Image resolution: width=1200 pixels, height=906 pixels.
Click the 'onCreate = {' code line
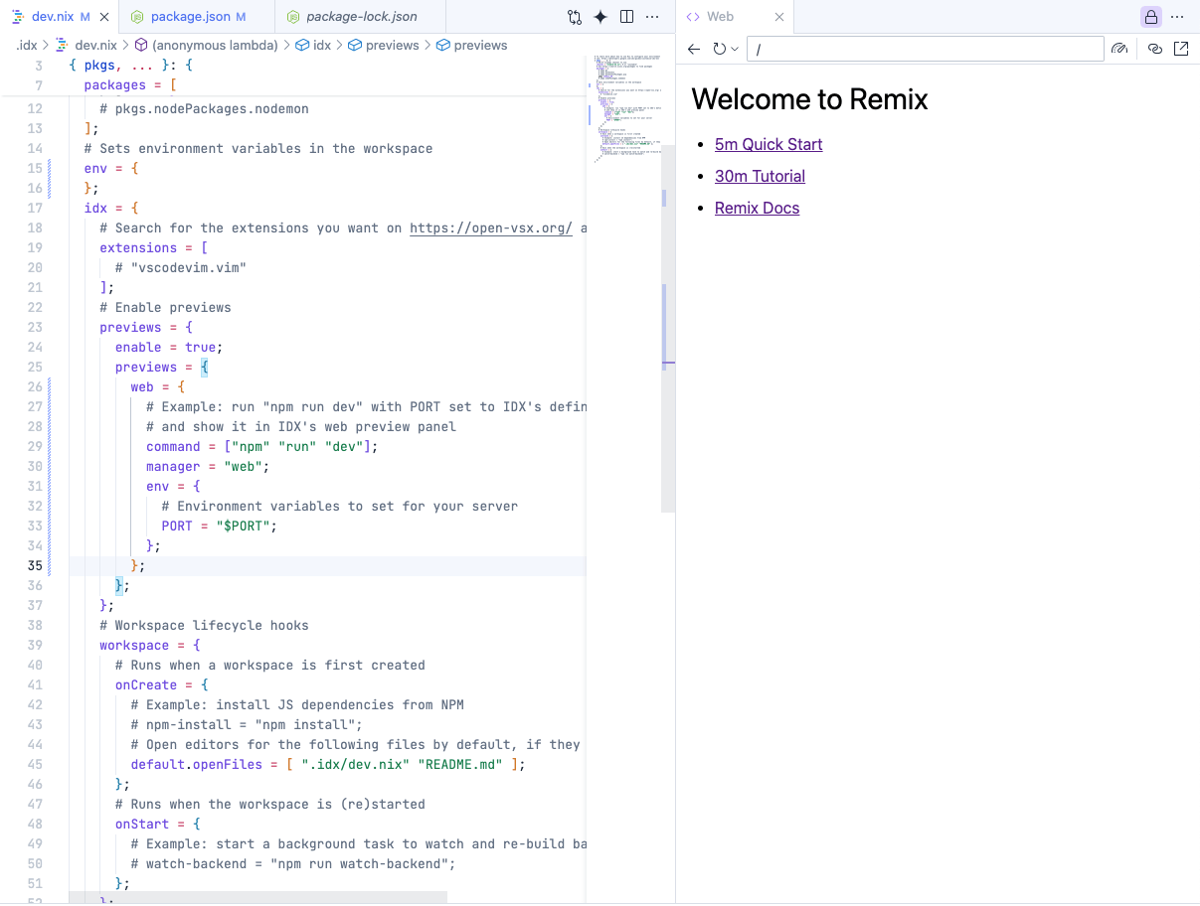coord(161,684)
